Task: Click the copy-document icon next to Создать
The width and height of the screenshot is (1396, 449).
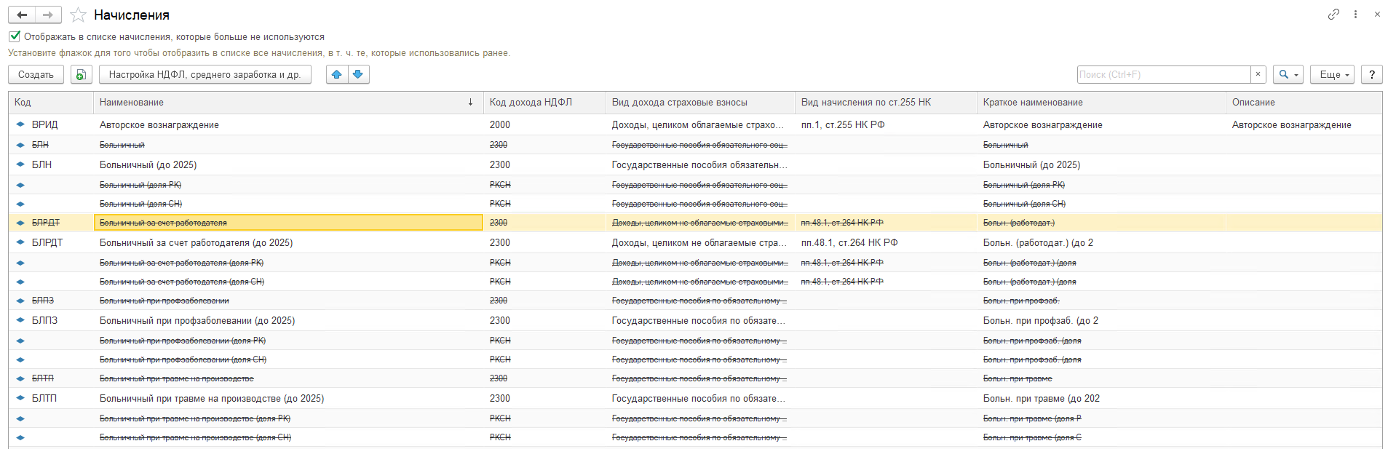Action: (x=82, y=74)
